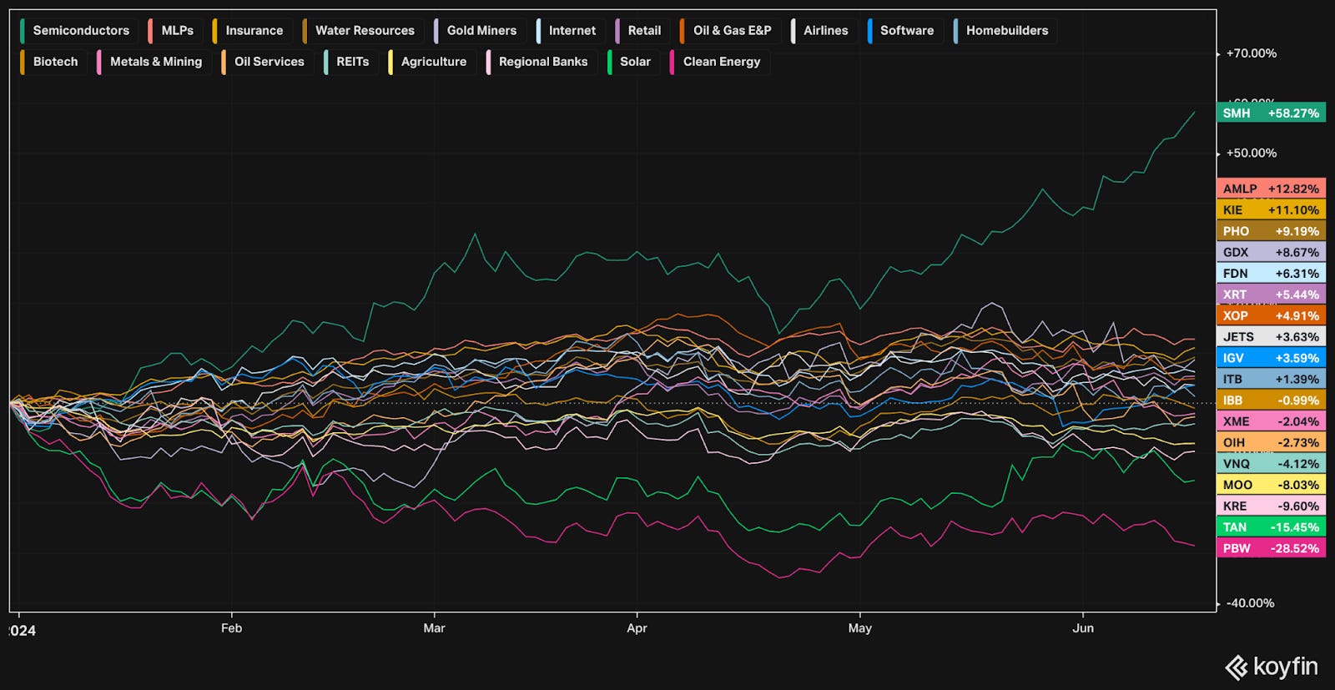
Task: Select the JETS +3.63% price label
Action: pos(1271,337)
